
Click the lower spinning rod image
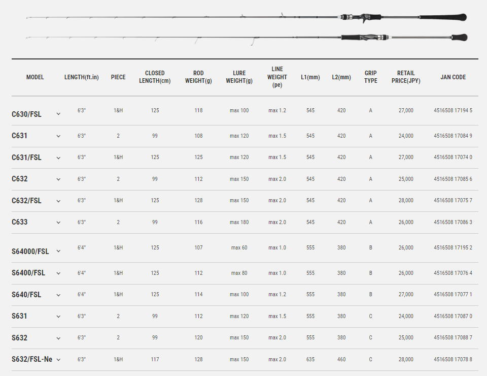[x=247, y=39]
